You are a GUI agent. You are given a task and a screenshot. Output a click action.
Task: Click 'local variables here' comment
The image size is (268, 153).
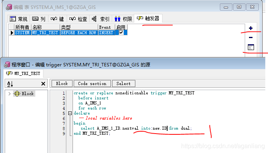click(x=109, y=118)
